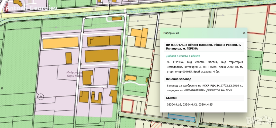This screenshot has height=128, width=276.
Task: Click the circled road marker 21
Action: point(41,96)
